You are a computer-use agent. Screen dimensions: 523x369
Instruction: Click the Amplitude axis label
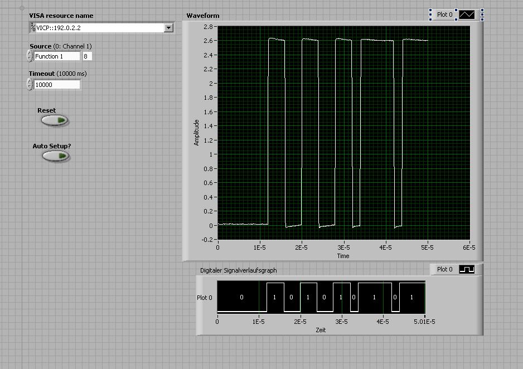tap(196, 133)
